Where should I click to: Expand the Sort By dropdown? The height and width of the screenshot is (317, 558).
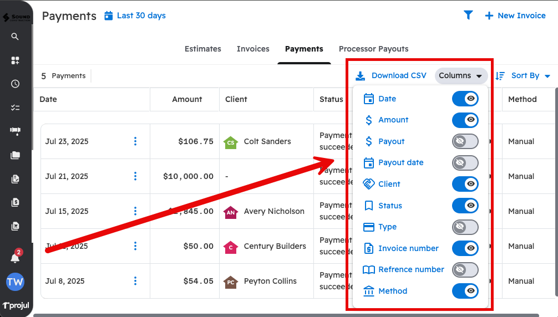tap(523, 76)
